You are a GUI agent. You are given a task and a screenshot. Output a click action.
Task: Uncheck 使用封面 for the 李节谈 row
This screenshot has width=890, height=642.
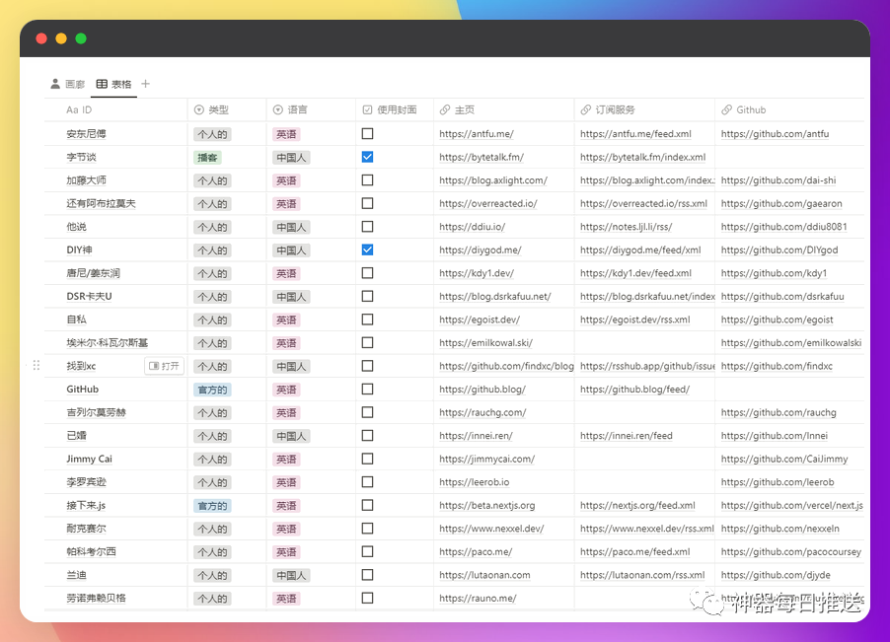point(367,157)
